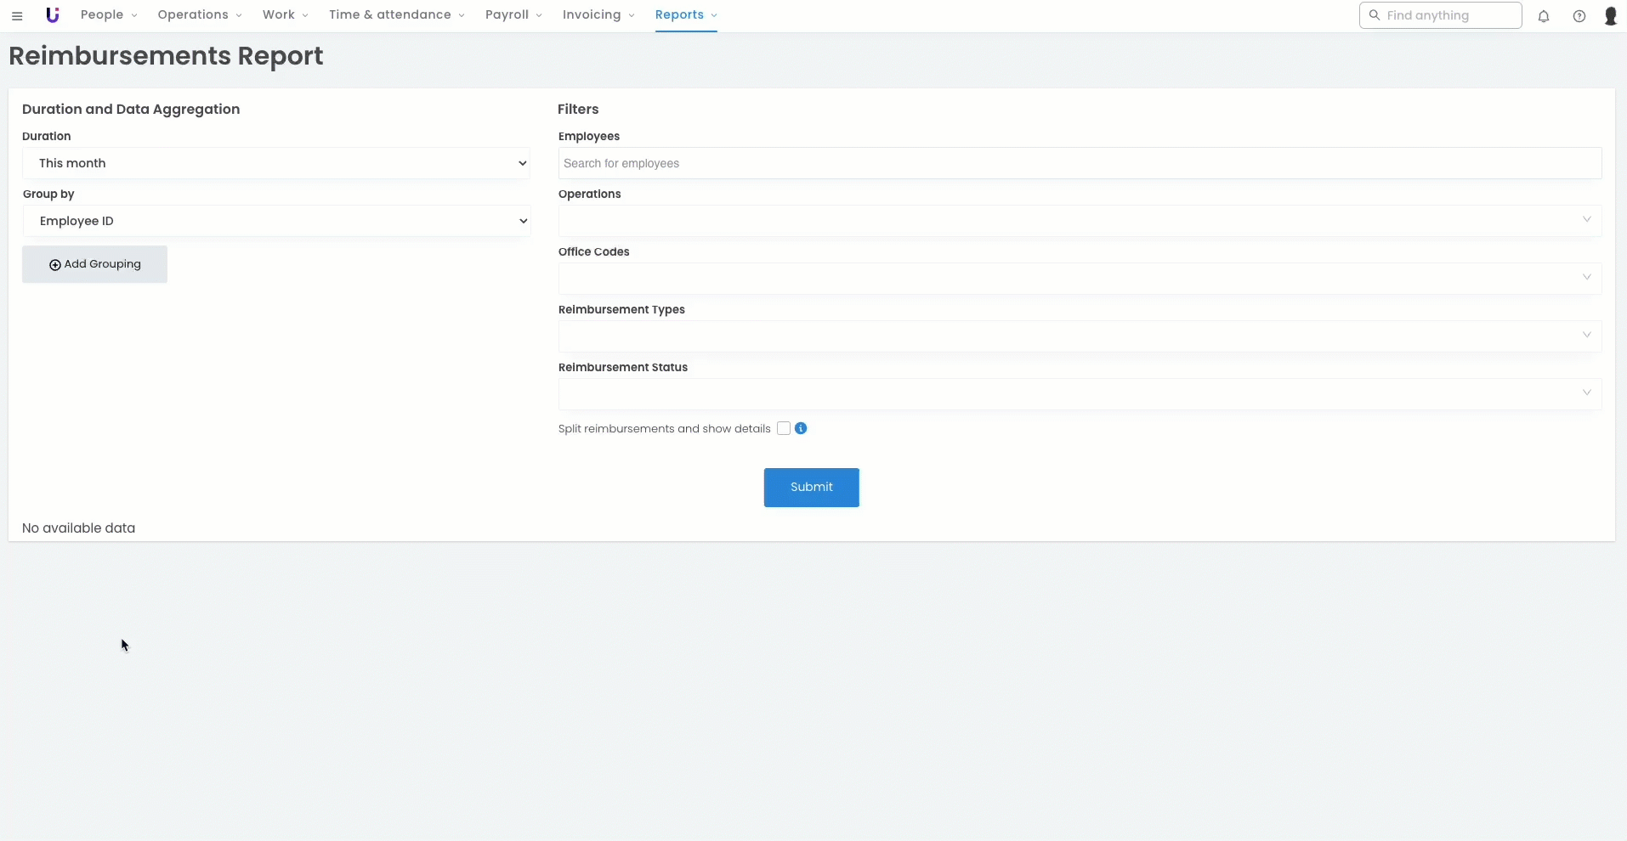Viewport: 1627px width, 841px height.
Task: Open the hamburger menu icon
Action: click(17, 16)
